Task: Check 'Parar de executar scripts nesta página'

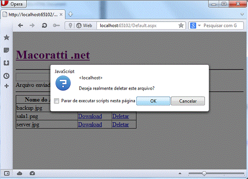Action: (56, 101)
